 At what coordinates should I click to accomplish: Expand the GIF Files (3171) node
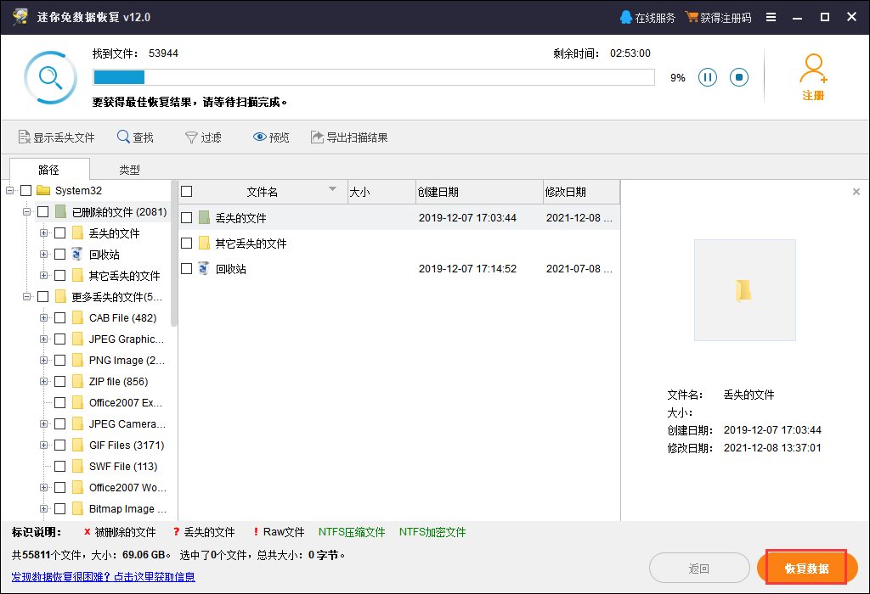tap(43, 445)
